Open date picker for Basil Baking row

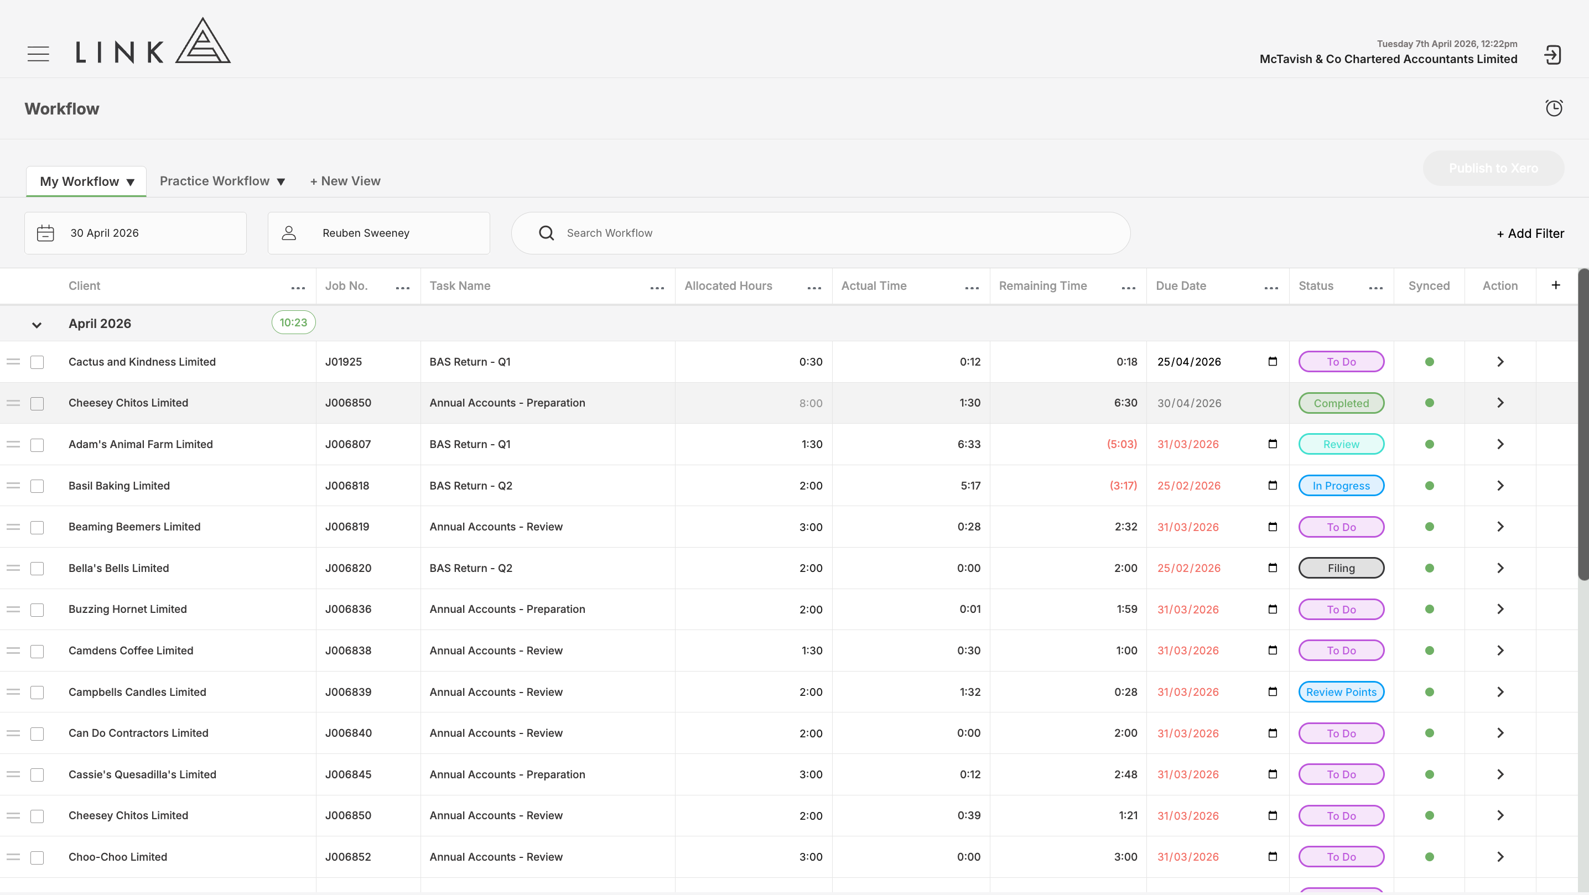click(x=1273, y=486)
